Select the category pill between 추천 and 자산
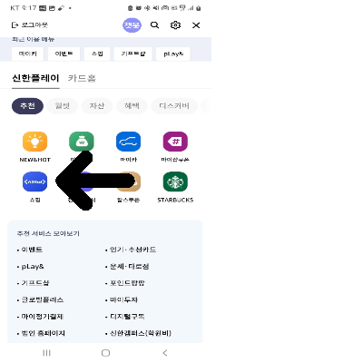The height and width of the screenshot is (363, 363). [x=63, y=106]
